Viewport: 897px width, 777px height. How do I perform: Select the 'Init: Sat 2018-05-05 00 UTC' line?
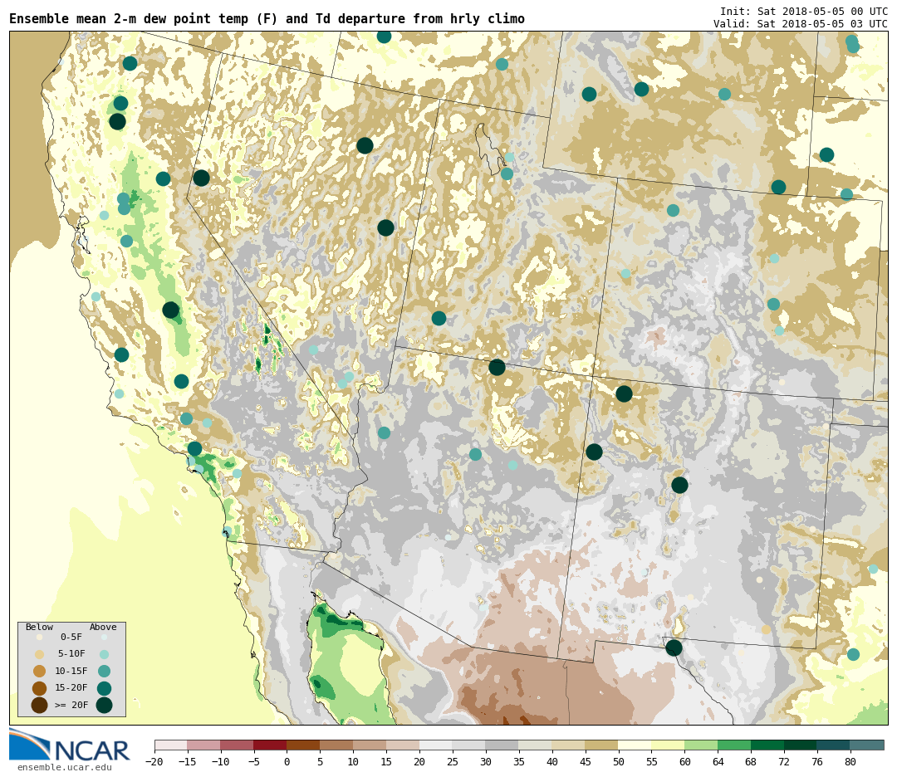tap(804, 11)
